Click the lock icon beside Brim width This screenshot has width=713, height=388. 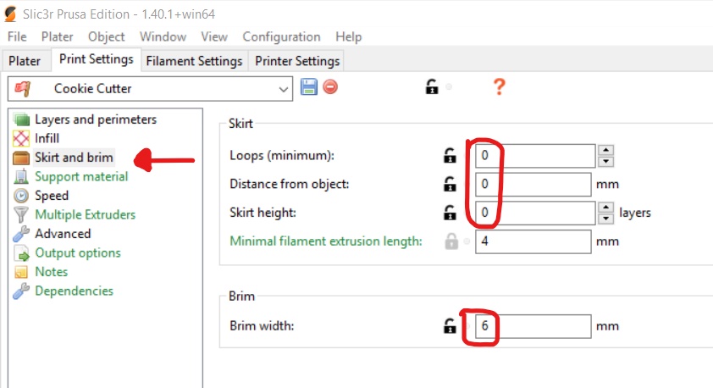click(450, 325)
